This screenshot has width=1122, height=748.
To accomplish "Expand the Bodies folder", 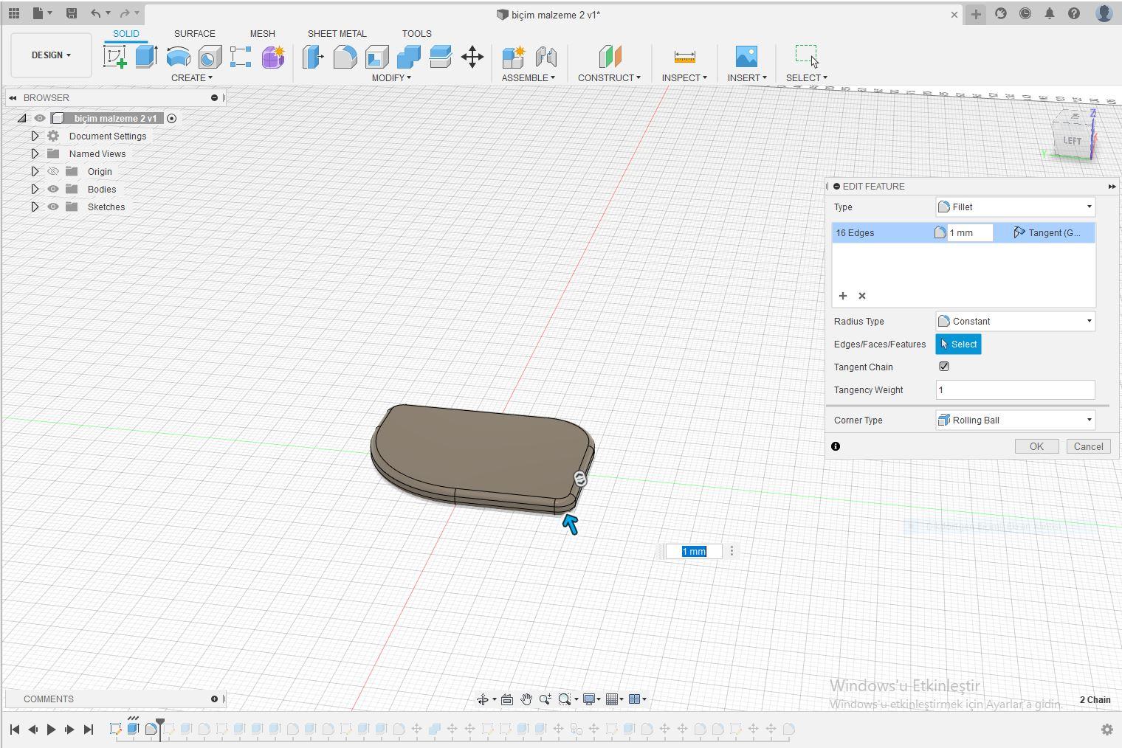I will [x=35, y=189].
